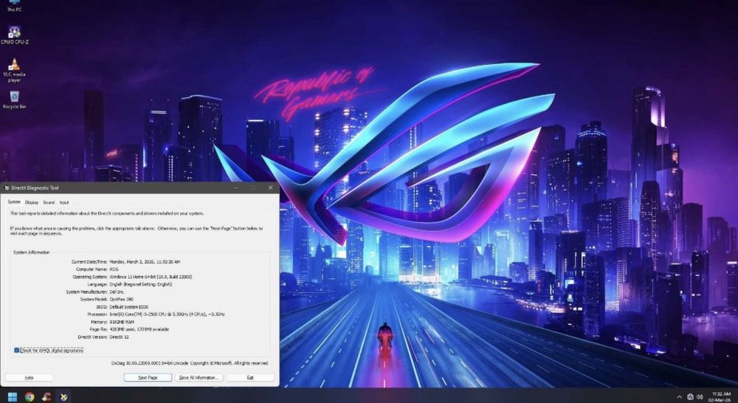Open CPUID CPU-Z desktop shortcut

15,35
